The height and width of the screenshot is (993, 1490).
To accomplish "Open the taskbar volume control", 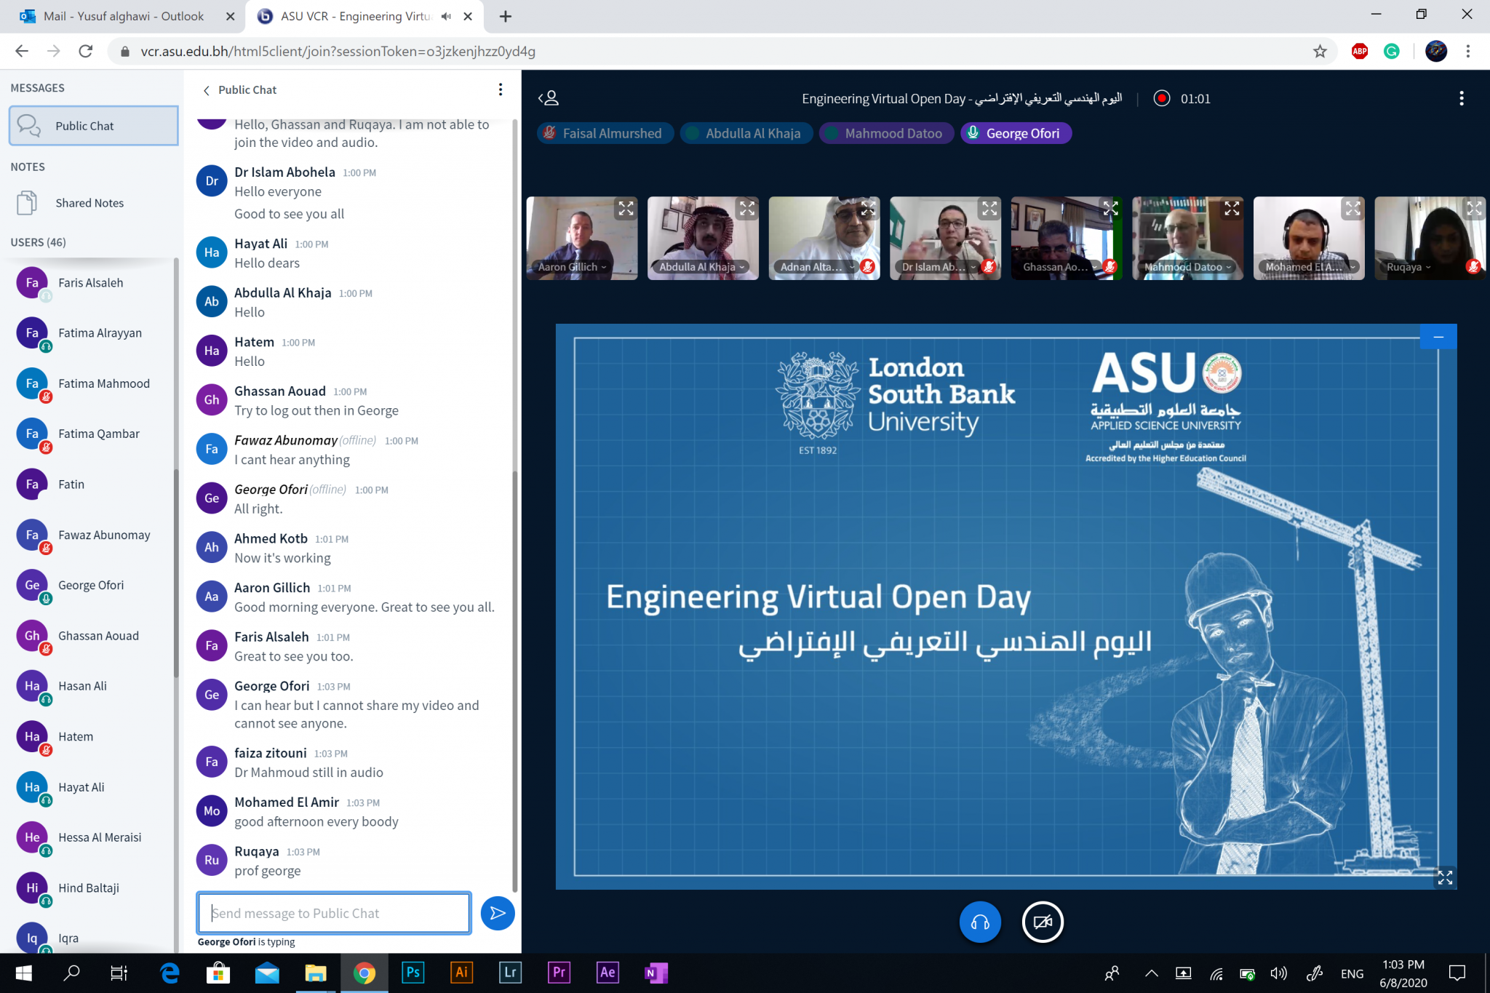I will coord(1278,973).
